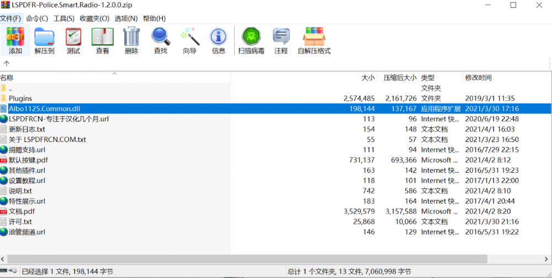552x278 pixels.
Task: Click the 删除 (Delete) trash icon
Action: (131, 37)
